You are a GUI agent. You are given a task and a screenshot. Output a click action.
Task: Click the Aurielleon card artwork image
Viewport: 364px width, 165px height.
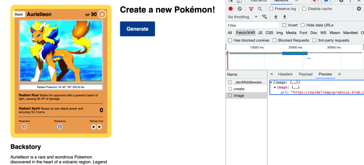61,51
